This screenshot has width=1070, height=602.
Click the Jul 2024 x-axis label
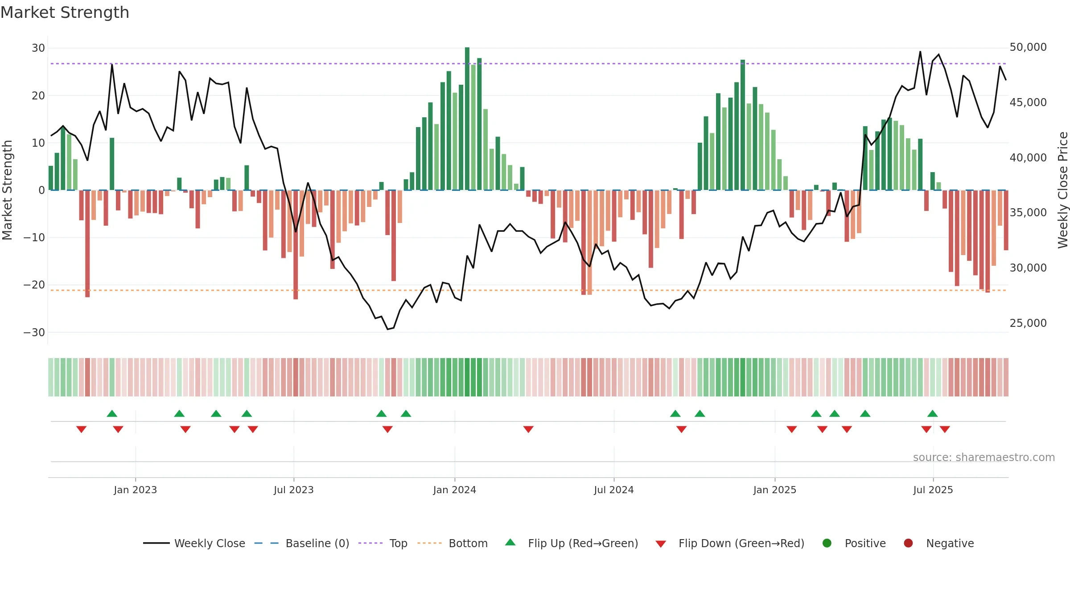pyautogui.click(x=614, y=490)
